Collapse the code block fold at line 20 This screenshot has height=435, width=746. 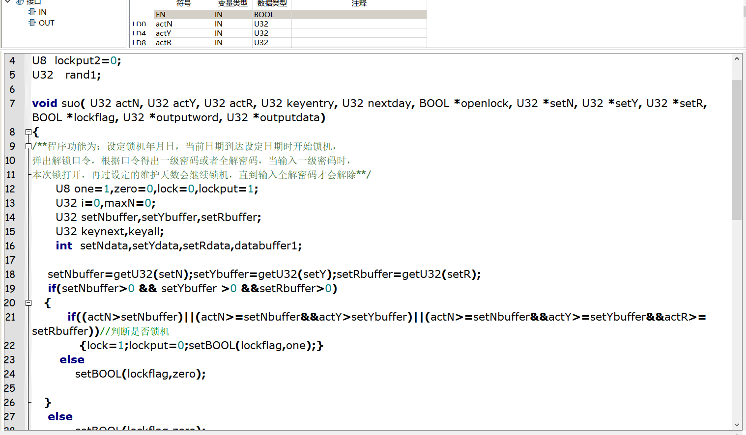[x=29, y=303]
